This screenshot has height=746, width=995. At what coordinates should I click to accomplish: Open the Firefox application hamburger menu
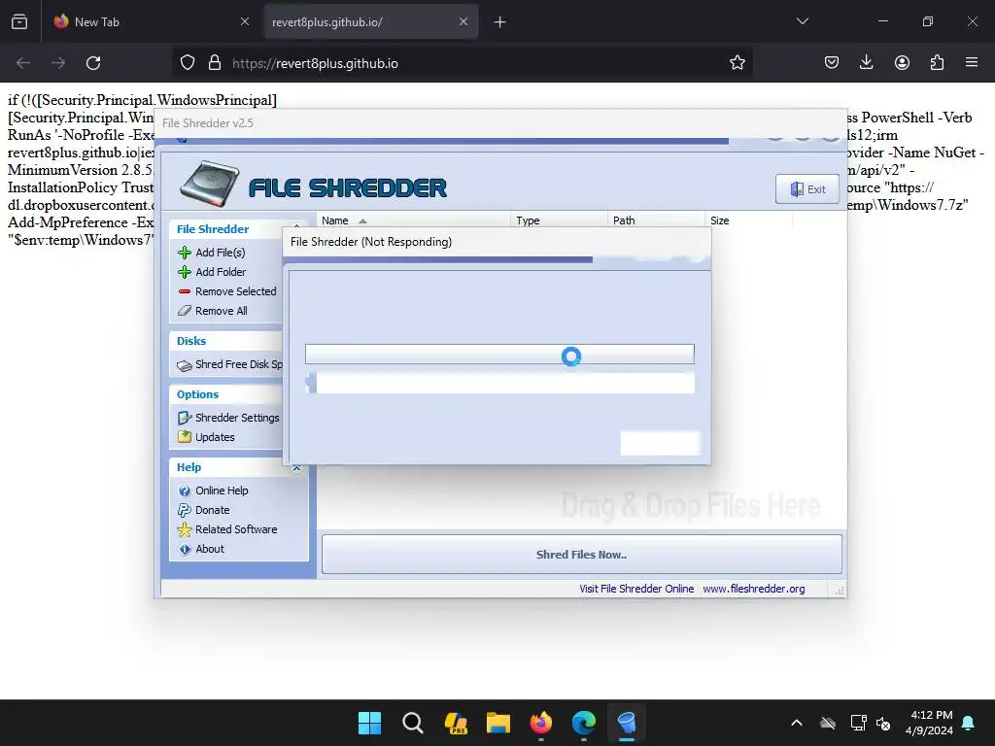972,62
